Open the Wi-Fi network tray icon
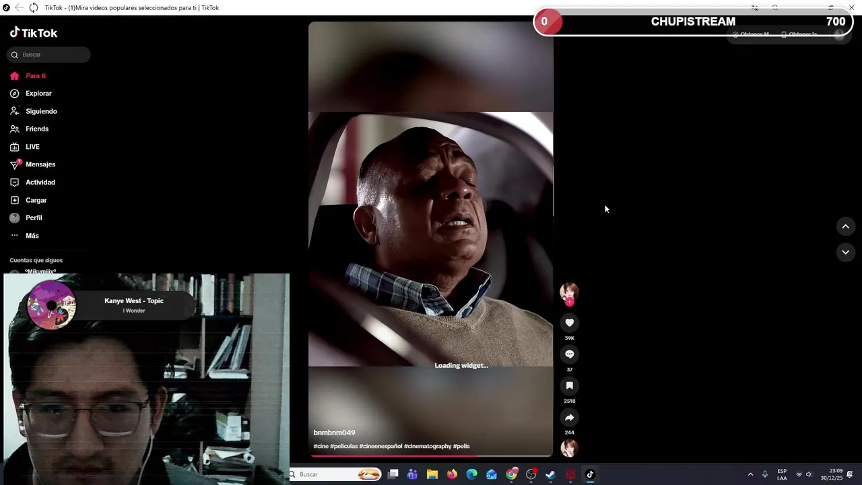 click(x=799, y=474)
